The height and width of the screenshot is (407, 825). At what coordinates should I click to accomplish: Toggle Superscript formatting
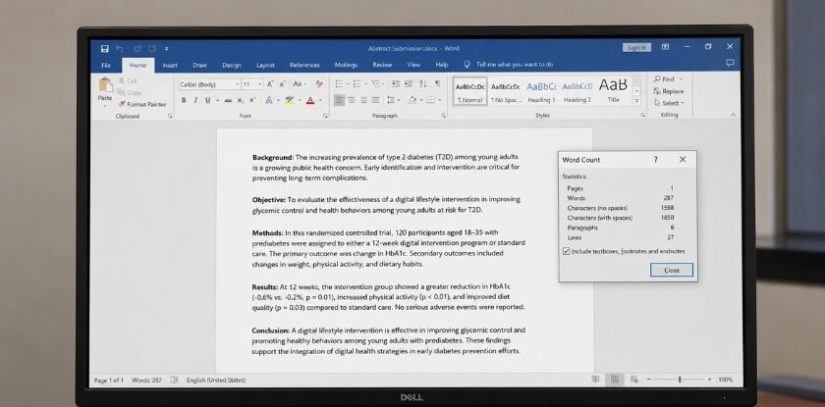[x=252, y=100]
